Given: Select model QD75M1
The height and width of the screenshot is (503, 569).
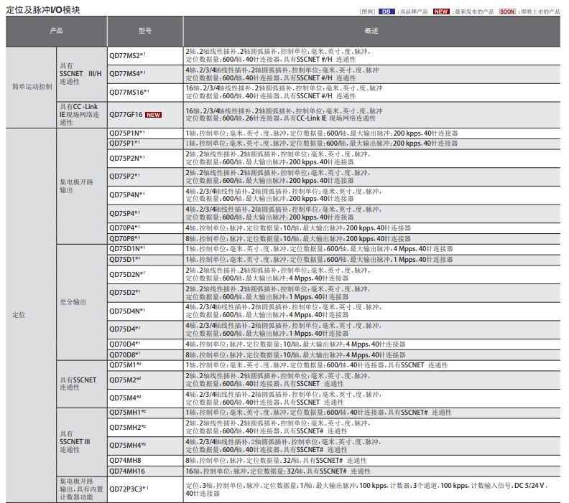Looking at the screenshot, I should [x=145, y=365].
